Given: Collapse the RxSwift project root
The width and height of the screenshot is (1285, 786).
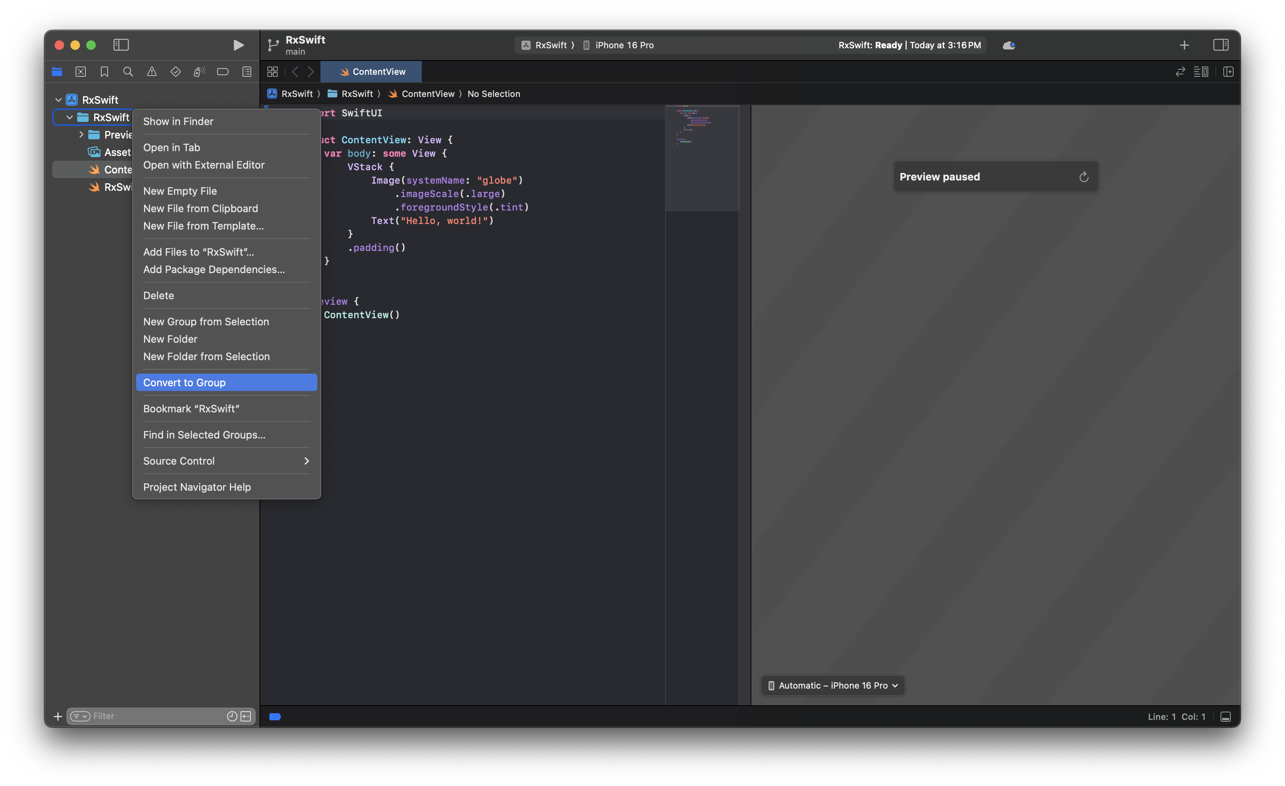Looking at the screenshot, I should (x=59, y=100).
